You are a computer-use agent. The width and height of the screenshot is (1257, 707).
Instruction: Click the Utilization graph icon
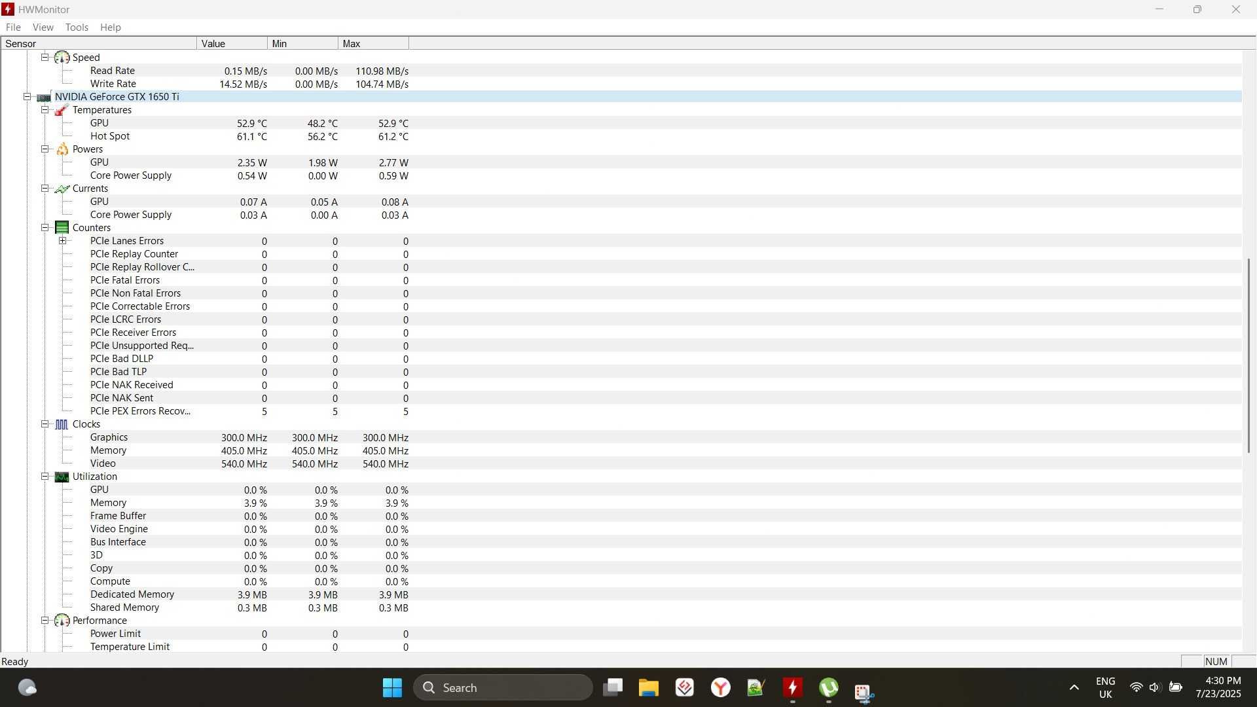pos(62,477)
